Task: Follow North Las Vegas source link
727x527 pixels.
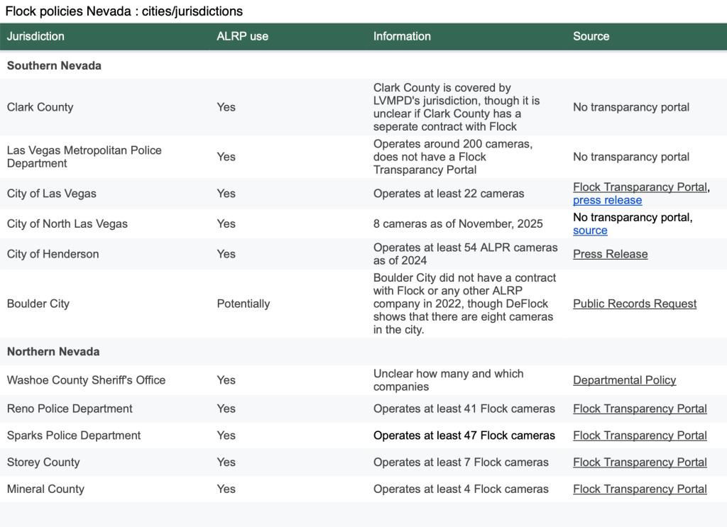Action: (x=590, y=231)
